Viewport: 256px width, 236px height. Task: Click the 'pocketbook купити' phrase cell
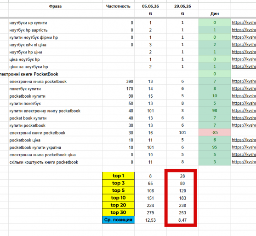55,96
